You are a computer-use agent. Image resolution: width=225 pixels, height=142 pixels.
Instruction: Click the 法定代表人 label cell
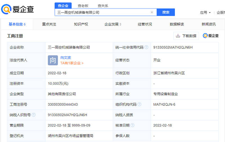coord(26,60)
